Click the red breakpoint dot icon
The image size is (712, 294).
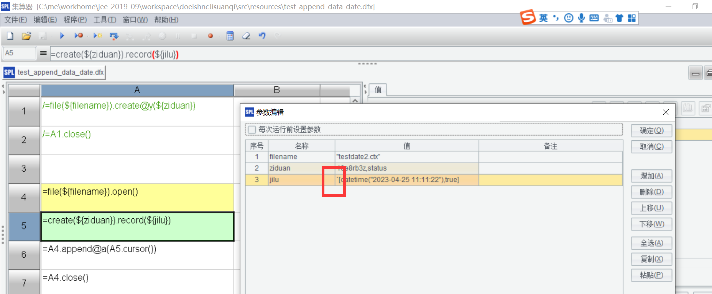pos(210,36)
